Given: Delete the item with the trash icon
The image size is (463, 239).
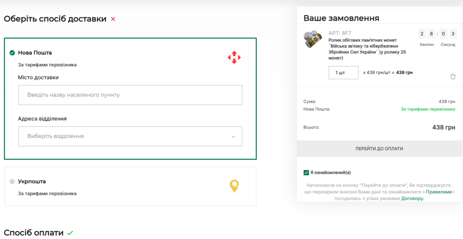Looking at the screenshot, I should click(x=453, y=76).
